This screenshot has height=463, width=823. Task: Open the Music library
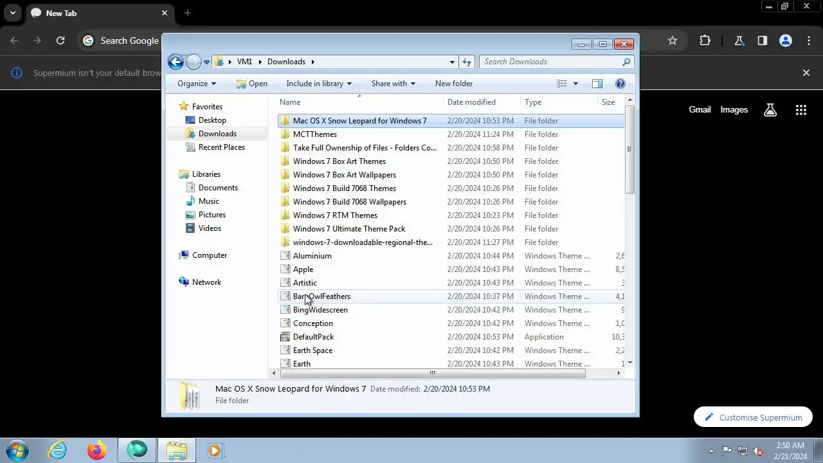pyautogui.click(x=209, y=201)
